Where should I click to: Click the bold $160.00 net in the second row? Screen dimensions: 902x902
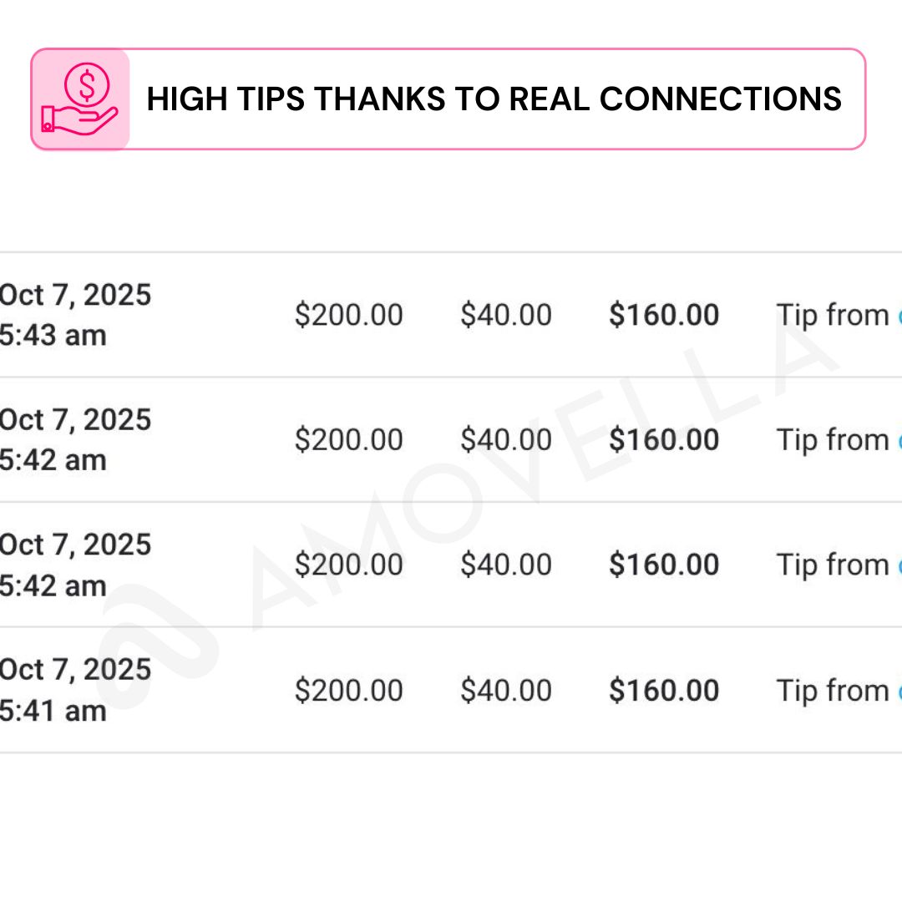(x=664, y=440)
